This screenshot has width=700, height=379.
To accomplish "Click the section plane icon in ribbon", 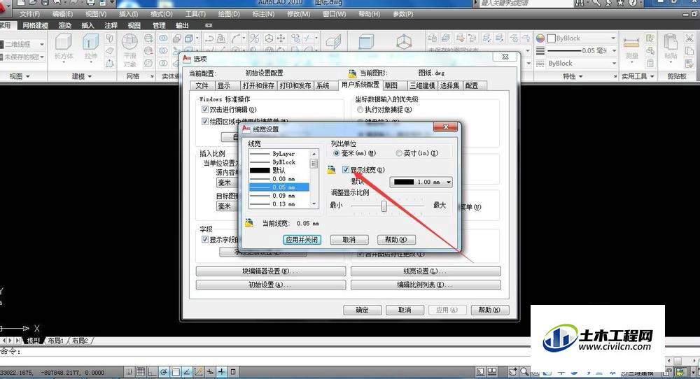I will (x=333, y=43).
